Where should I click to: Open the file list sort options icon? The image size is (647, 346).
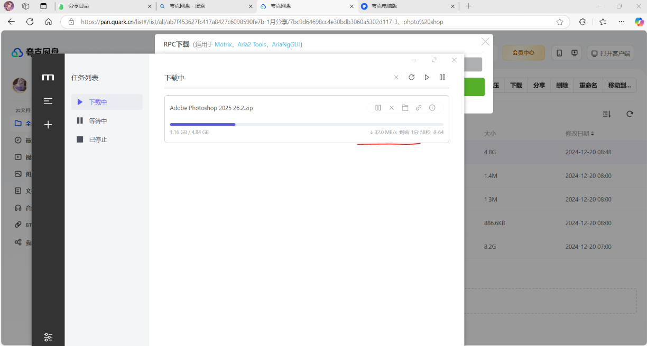click(x=606, y=114)
